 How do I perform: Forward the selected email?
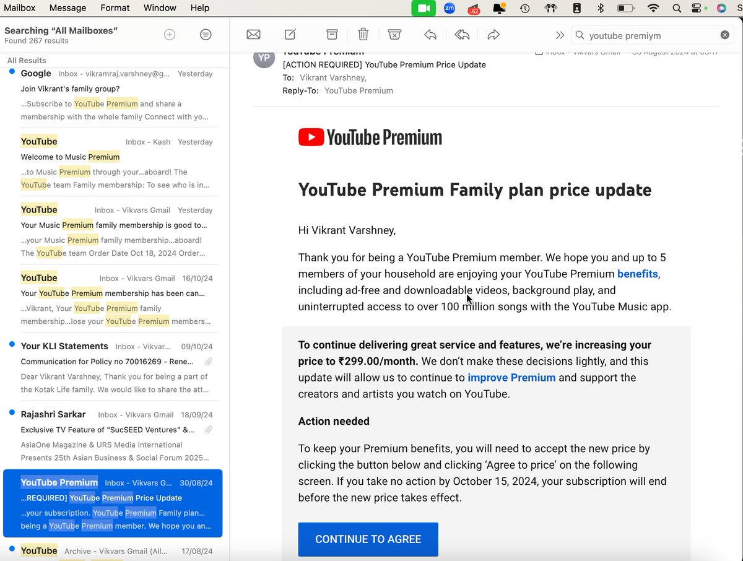coord(493,35)
